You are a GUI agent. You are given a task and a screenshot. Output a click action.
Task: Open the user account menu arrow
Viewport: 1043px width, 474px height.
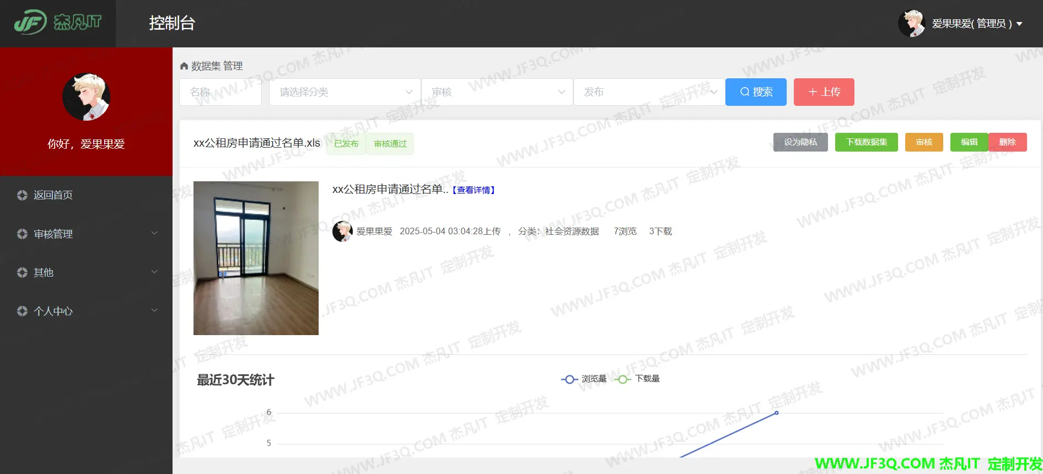click(1019, 24)
